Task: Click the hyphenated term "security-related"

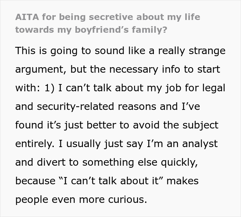Action: click(75, 106)
